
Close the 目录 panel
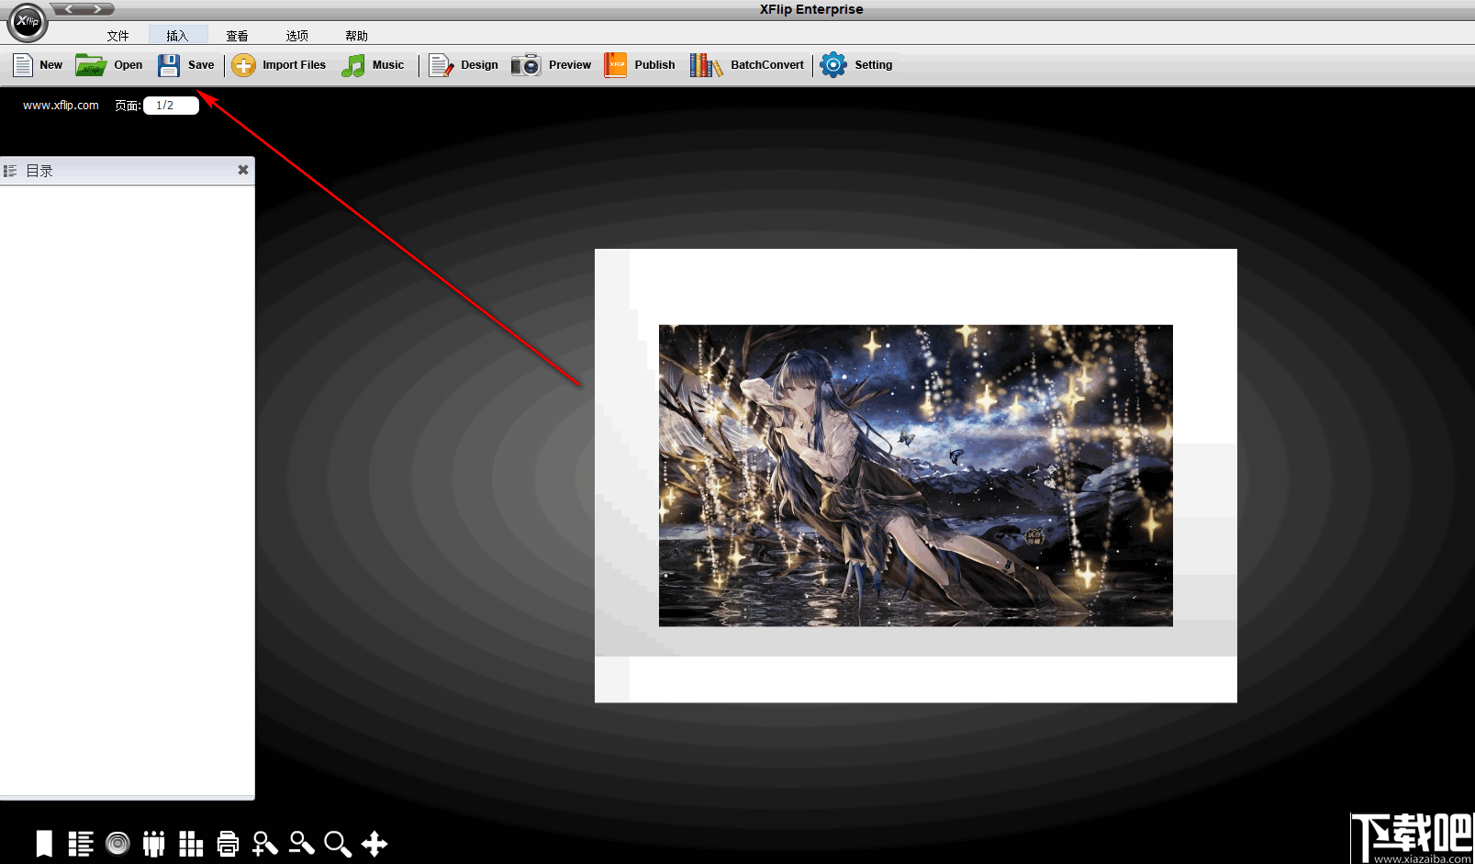coord(243,170)
